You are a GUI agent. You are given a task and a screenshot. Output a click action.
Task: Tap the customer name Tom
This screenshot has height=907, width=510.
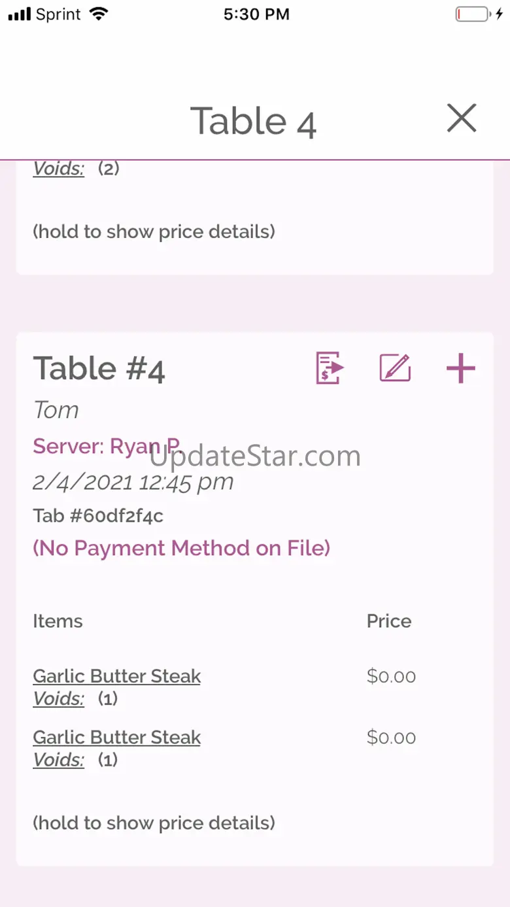pos(56,410)
